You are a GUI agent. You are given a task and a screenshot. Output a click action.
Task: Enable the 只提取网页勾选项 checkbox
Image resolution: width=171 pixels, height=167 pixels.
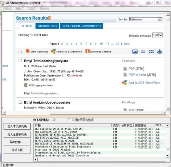[x=69, y=120]
